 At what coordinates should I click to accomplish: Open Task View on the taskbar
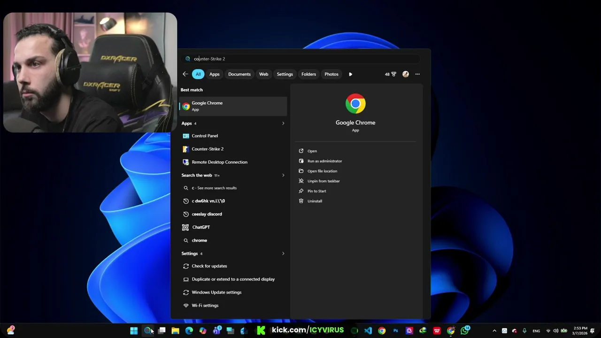tap(162, 330)
